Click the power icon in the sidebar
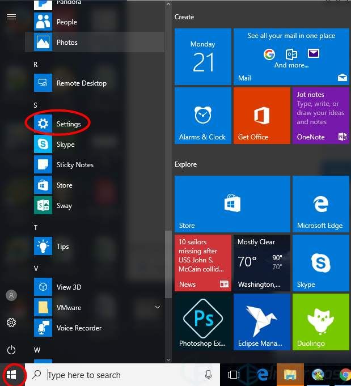This screenshot has width=351, height=386. click(11, 350)
